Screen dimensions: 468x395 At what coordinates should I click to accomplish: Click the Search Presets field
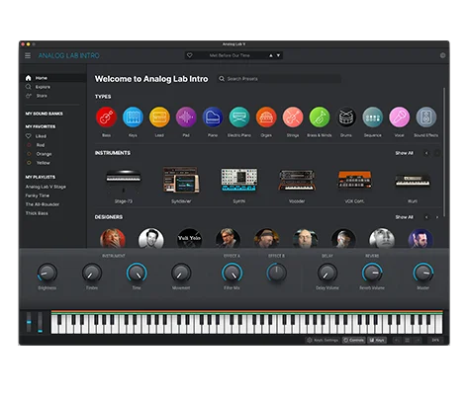tap(279, 79)
